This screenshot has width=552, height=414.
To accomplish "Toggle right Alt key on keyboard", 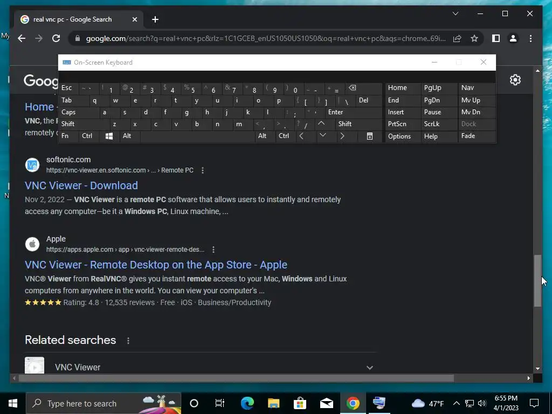I will coord(265,136).
